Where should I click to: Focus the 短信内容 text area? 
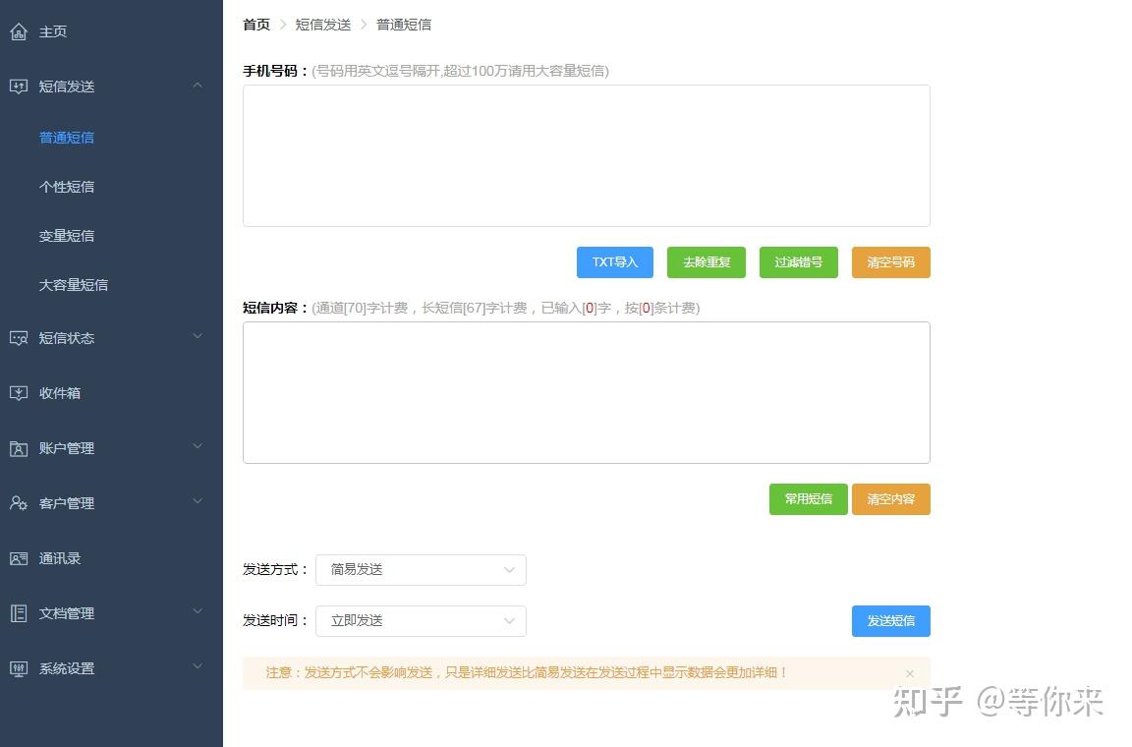[587, 393]
